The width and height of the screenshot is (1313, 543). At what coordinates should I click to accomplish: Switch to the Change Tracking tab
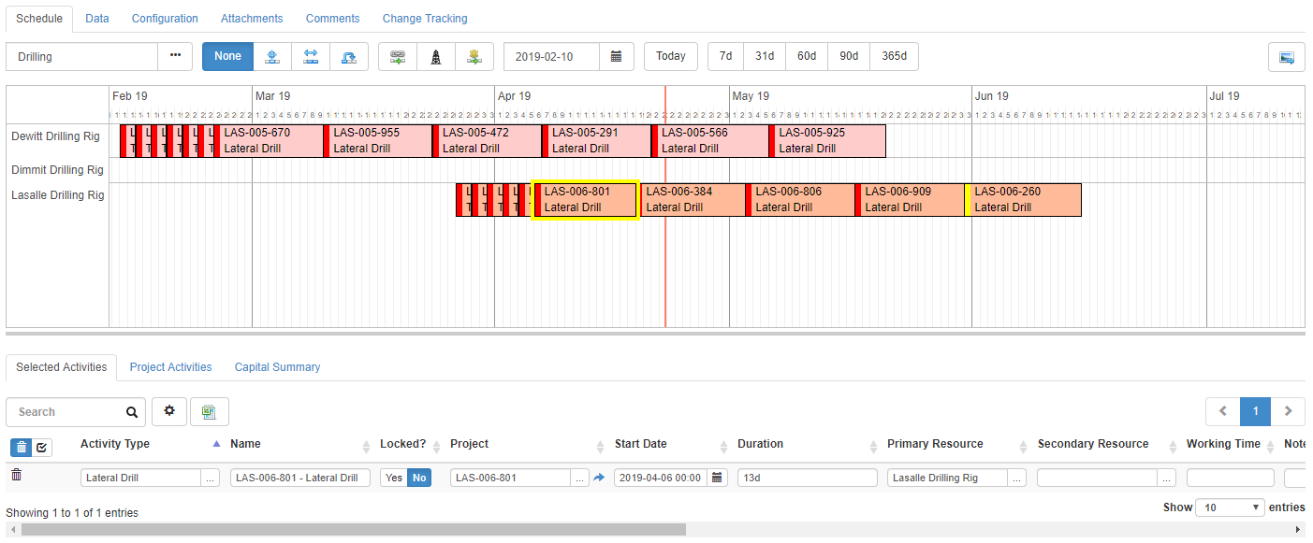pos(424,18)
